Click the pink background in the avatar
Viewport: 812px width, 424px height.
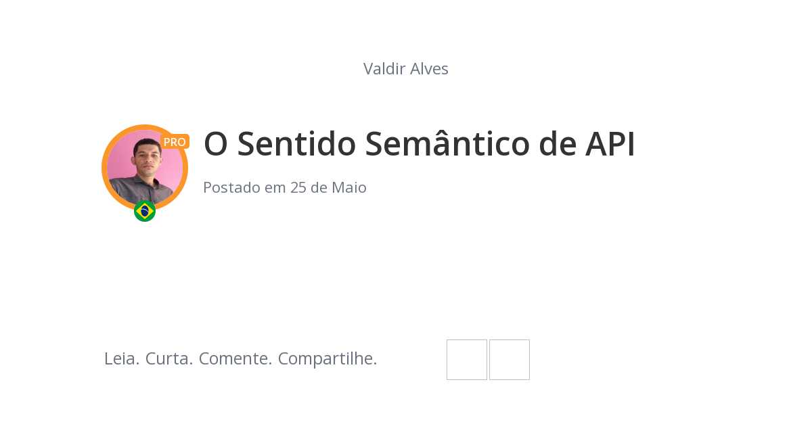119,152
